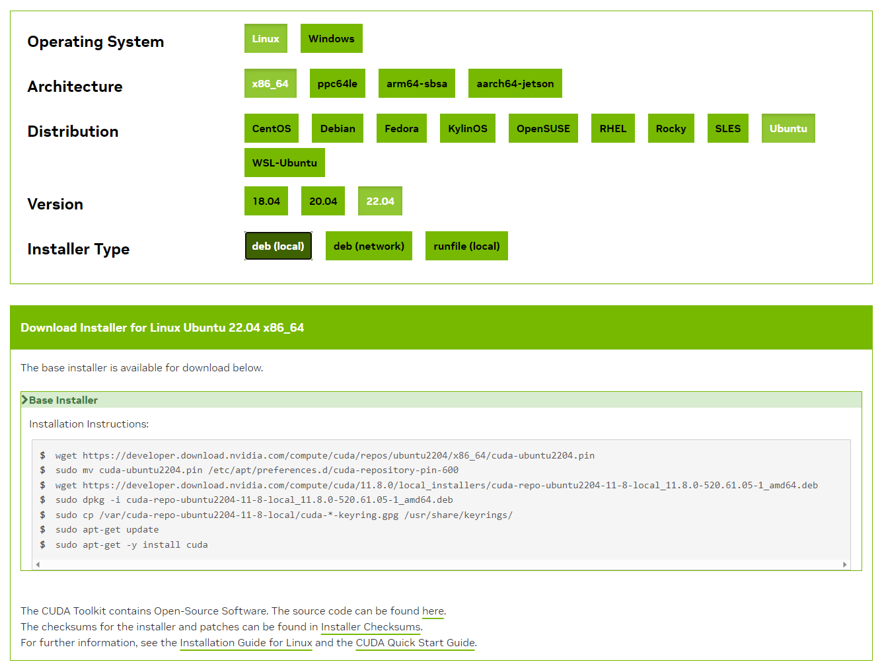882x670 pixels.
Task: Select KylinOS distribution
Action: [468, 128]
